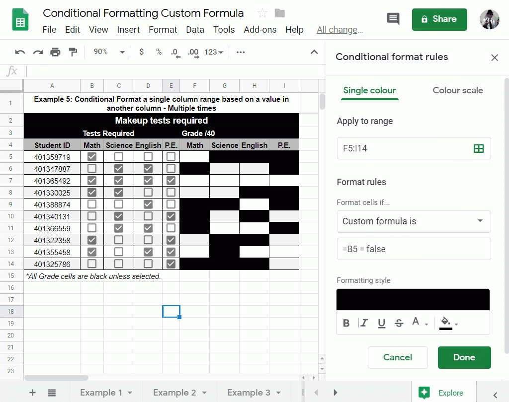Open the Format menu
The image size is (509, 402).
point(163,30)
